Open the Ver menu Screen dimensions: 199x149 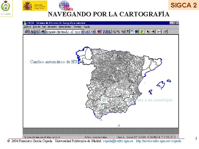pos(44,27)
